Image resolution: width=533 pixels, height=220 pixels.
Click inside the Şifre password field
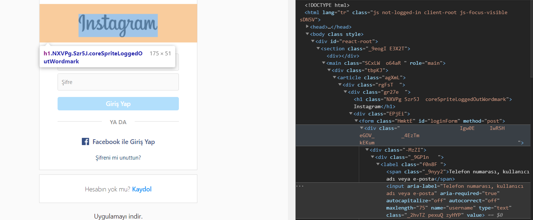118,82
